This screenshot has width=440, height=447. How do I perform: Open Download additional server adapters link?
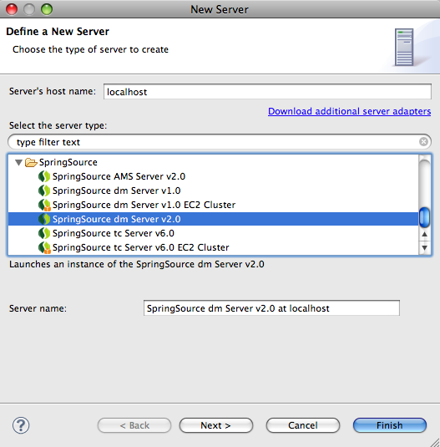[x=350, y=111]
